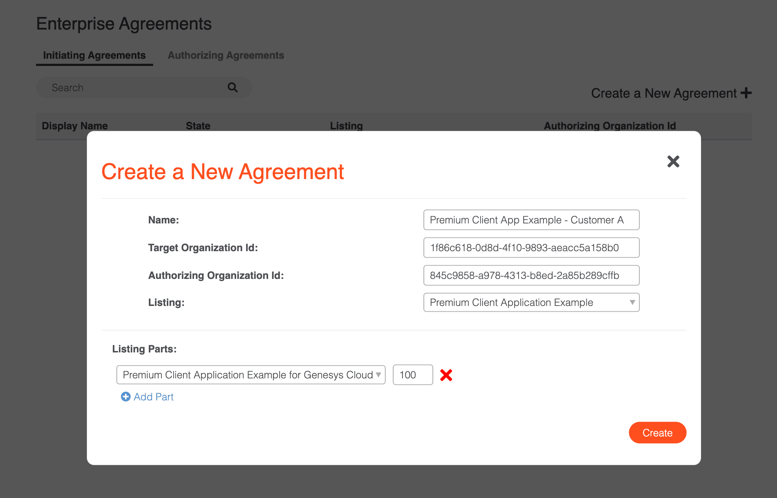
Task: Edit the quantity field showing 100
Action: 412,375
